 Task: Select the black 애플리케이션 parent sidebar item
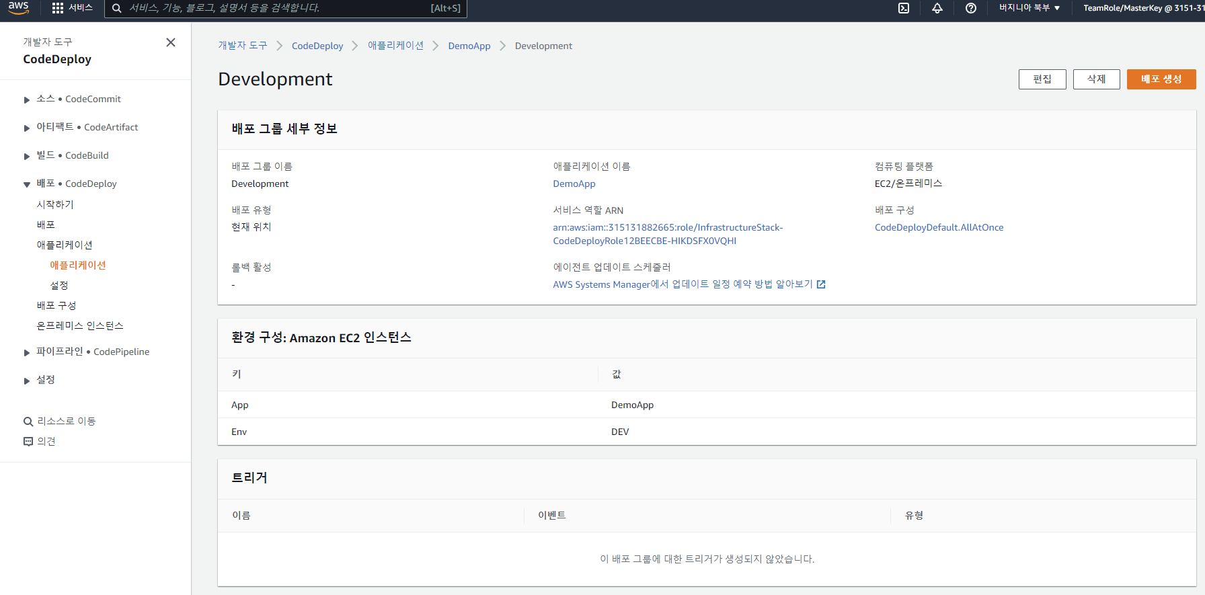(65, 245)
